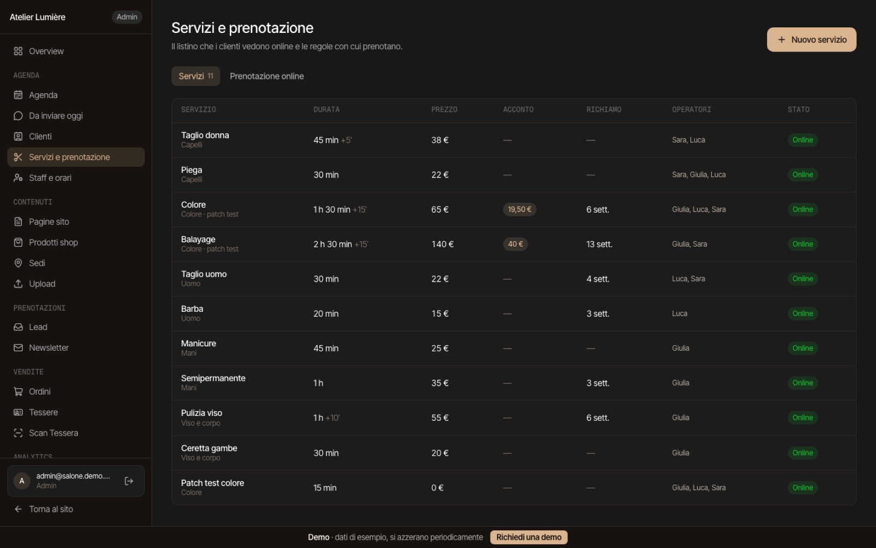Select the Pulizia viso service
This screenshot has width=876, height=548.
[x=201, y=413]
